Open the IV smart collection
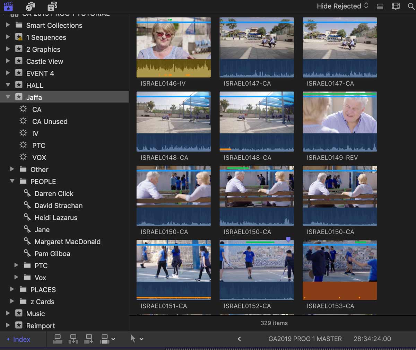 pyautogui.click(x=35, y=133)
